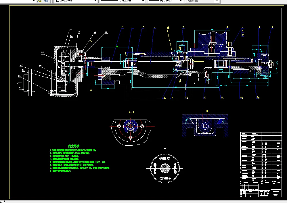Select the green 106 dimension text
Image resolution: width=287 pixels, height=203 pixels.
(117, 46)
